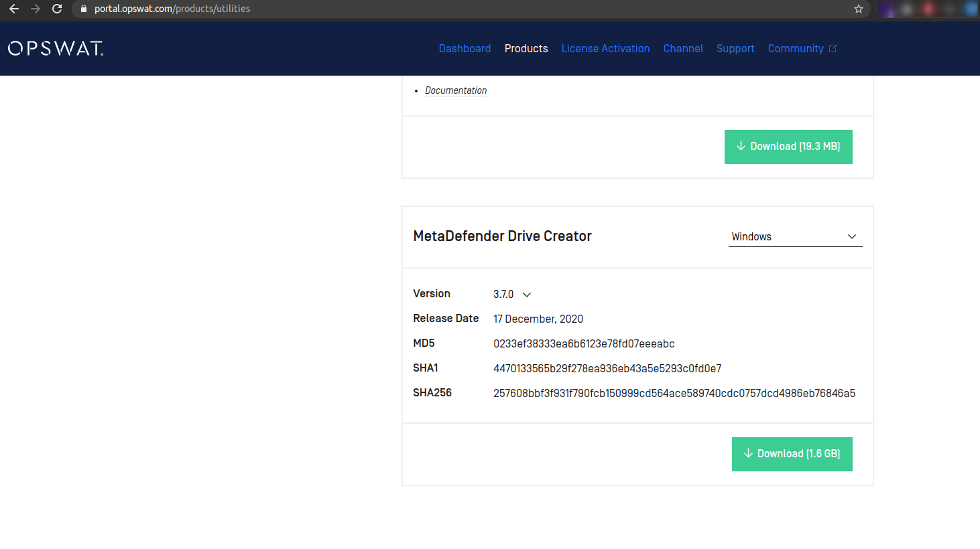Open the Documentation link
The height and width of the screenshot is (549, 980).
(456, 90)
